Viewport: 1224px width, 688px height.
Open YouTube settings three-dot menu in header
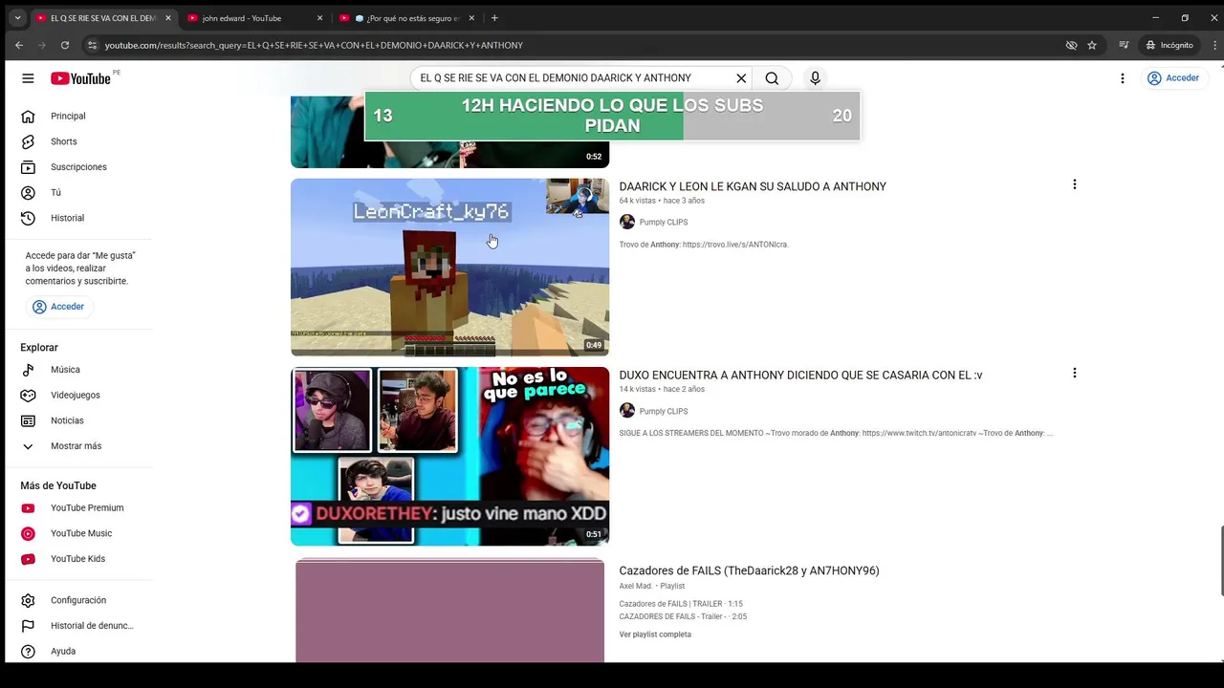1123,78
